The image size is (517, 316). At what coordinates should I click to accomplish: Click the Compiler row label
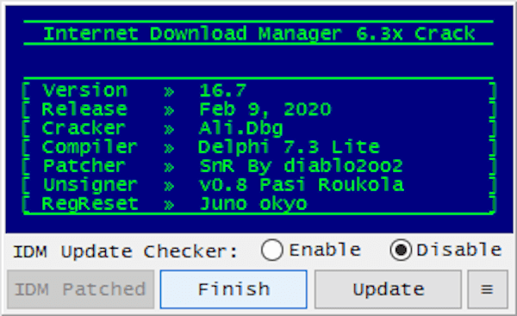[90, 147]
